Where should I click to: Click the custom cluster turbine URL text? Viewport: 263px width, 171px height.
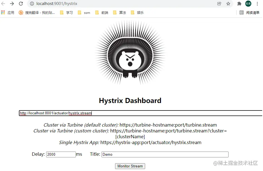point(168,134)
